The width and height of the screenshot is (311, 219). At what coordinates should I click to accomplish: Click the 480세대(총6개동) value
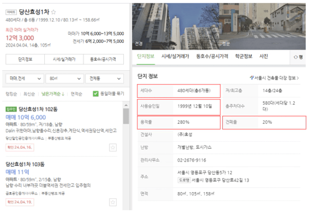194,91
